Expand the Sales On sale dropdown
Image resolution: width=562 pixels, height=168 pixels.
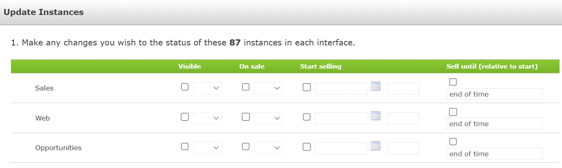coord(268,88)
